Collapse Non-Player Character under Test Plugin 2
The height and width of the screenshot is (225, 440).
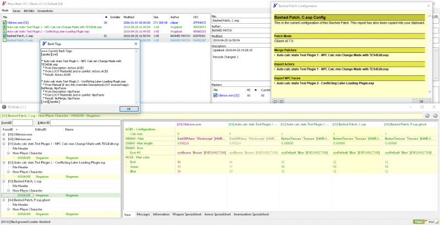9,172
